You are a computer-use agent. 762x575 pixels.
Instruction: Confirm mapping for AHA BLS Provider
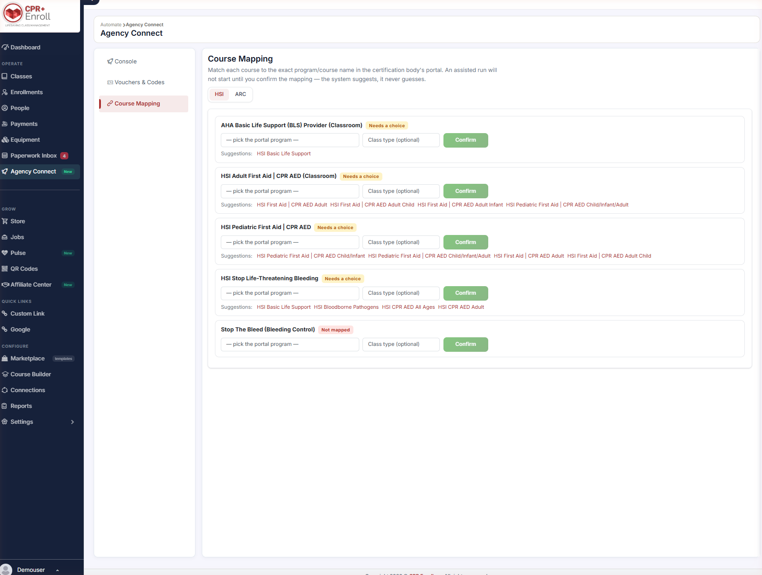coord(466,140)
